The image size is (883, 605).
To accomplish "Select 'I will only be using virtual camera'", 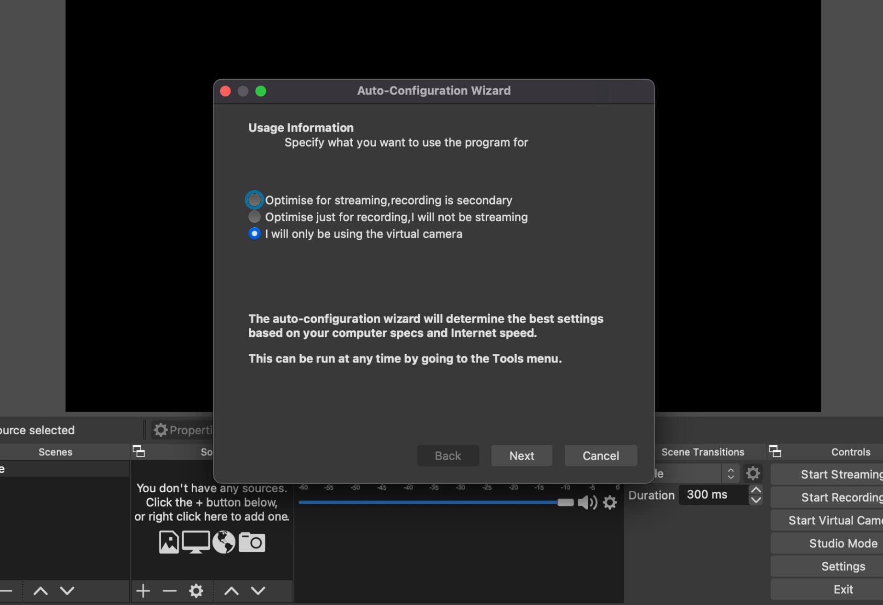I will (x=253, y=233).
